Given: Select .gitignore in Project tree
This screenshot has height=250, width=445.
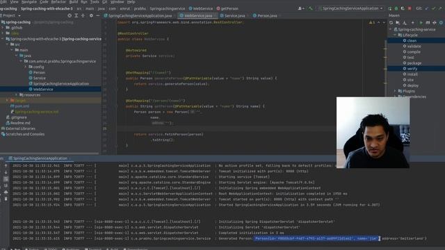Looking at the screenshot, I should [x=19, y=117].
